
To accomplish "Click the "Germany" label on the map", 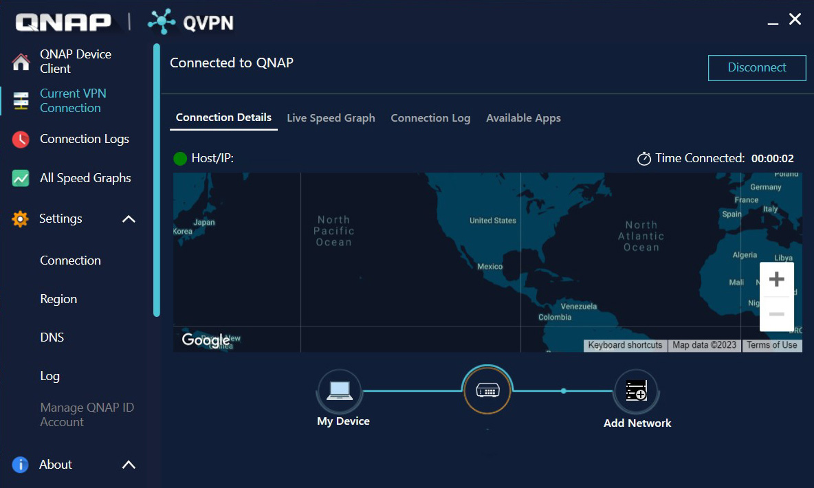I will point(765,187).
